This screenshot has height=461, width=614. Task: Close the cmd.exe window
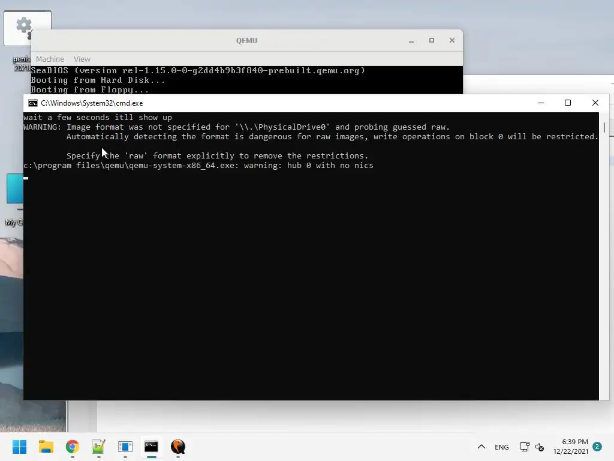tap(595, 103)
